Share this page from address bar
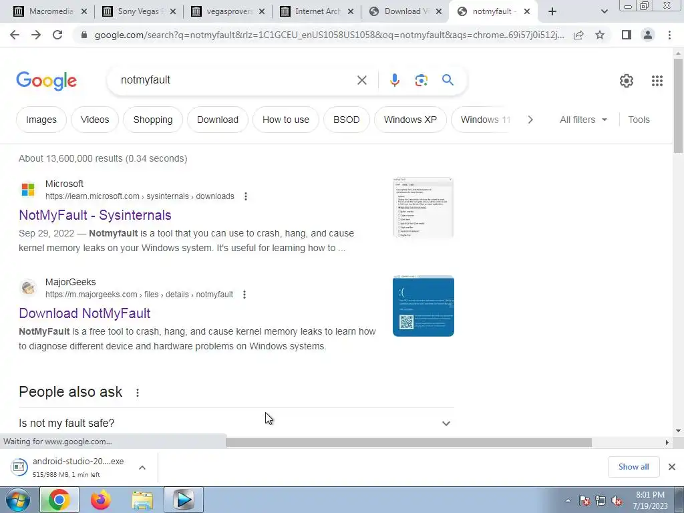Screen dimensions: 684x513 (578, 35)
